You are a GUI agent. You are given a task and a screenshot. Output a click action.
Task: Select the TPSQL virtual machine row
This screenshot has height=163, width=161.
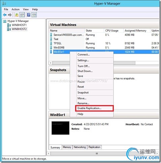coord(104,43)
